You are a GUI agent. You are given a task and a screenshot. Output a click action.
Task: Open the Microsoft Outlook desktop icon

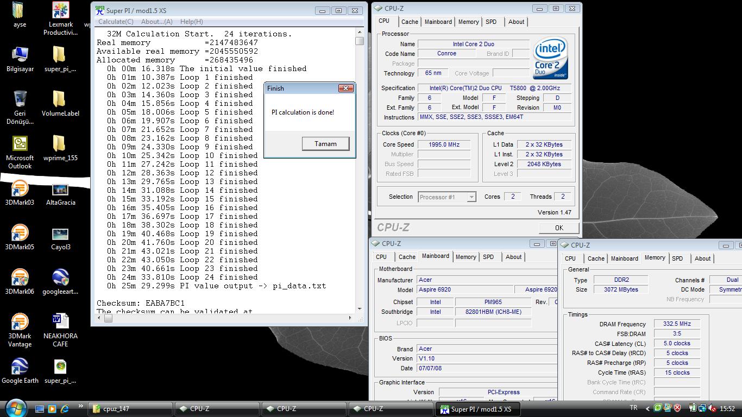pyautogui.click(x=20, y=152)
